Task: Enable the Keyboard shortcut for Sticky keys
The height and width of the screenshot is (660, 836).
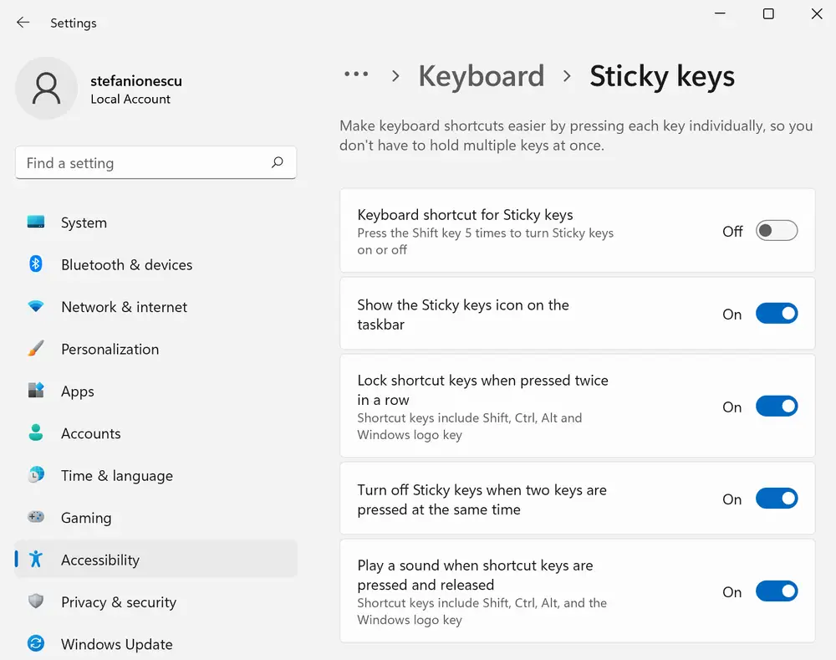Action: pos(776,230)
